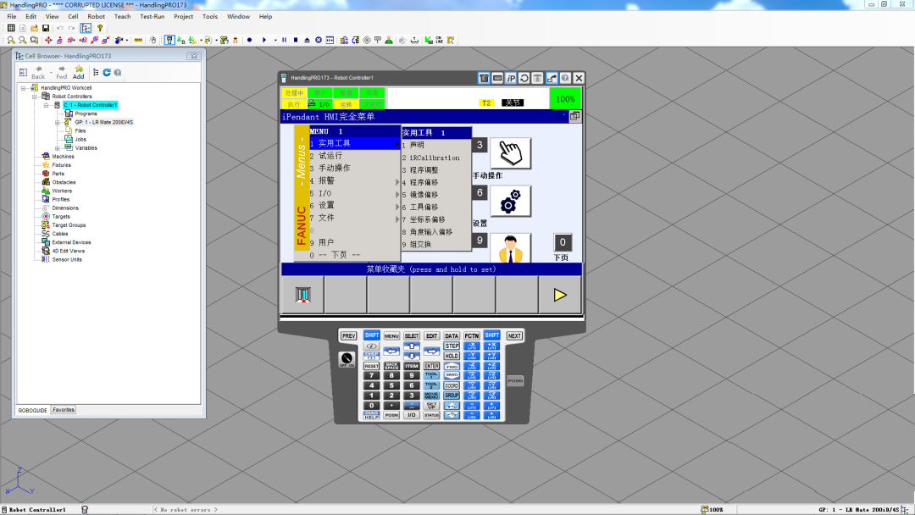Click the right SHIFT key on pendant
This screenshot has width=915, height=515.
coord(492,335)
